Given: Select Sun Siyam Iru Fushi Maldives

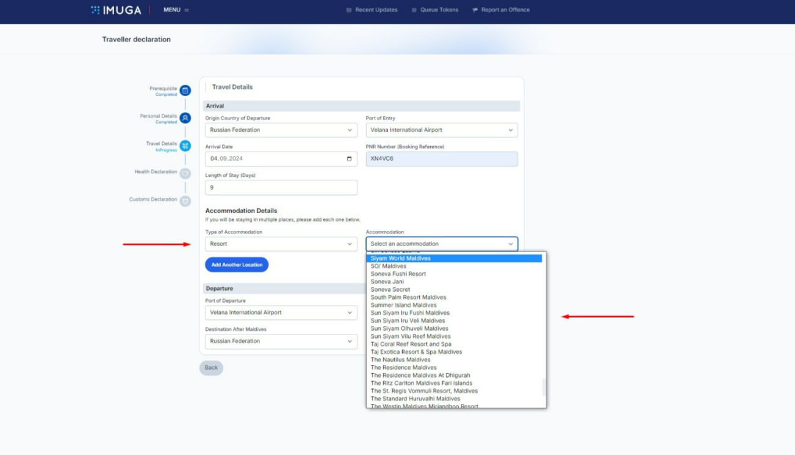Looking at the screenshot, I should (x=454, y=313).
